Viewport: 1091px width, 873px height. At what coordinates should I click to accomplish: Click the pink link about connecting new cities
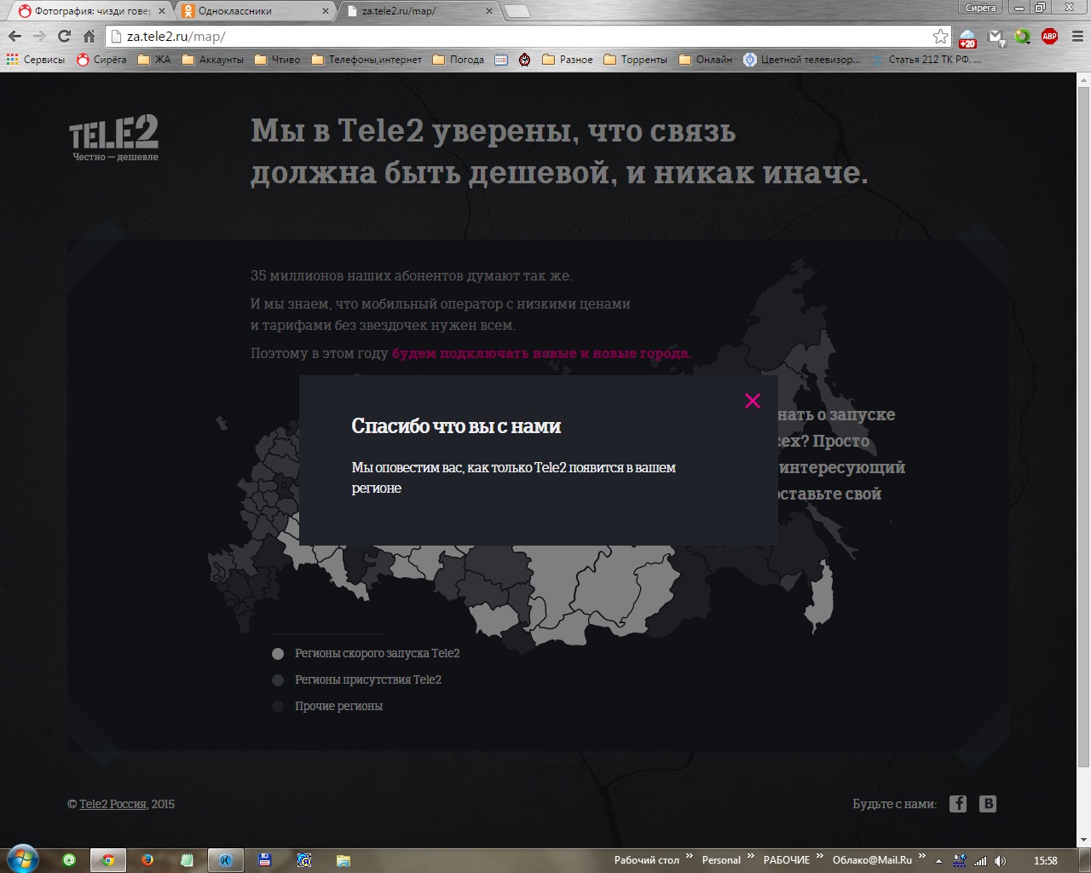(x=541, y=352)
